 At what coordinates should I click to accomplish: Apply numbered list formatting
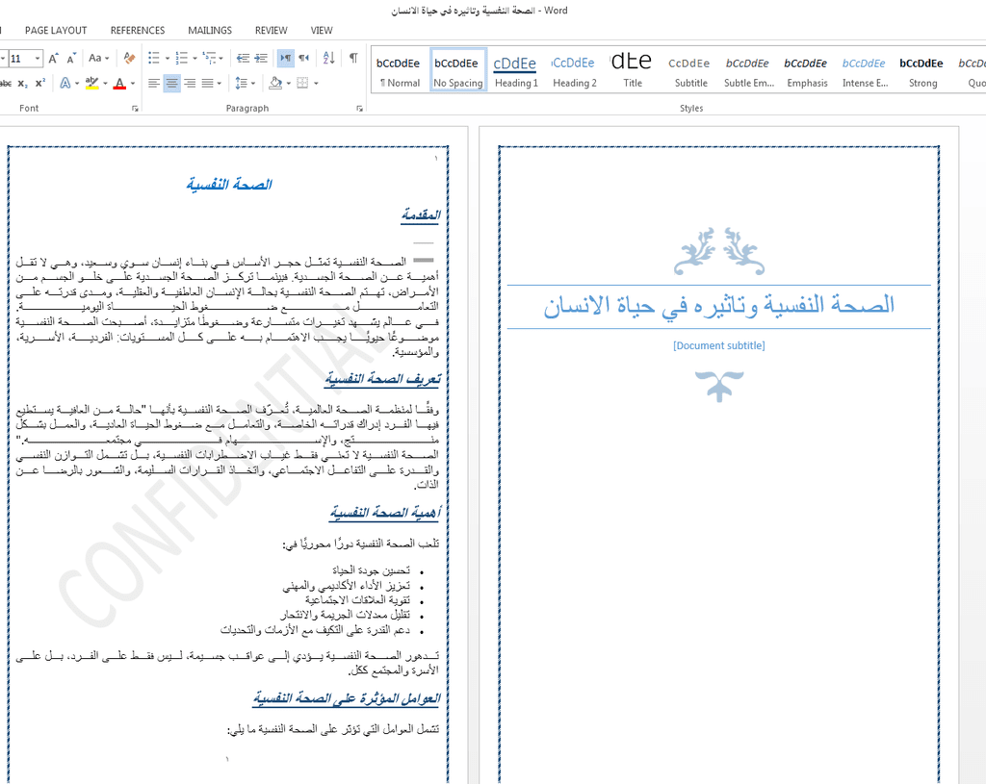[182, 59]
